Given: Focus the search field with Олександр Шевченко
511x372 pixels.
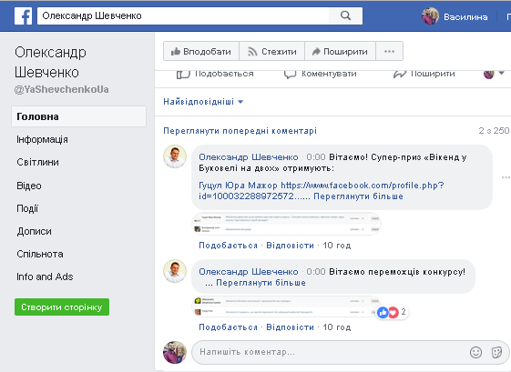Looking at the screenshot, I should click(183, 16).
